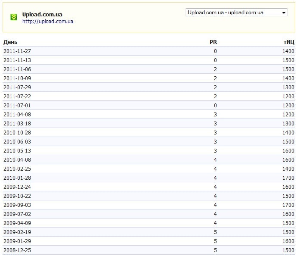Click the тИЦ value in the 2011-11-27 row
Screen dimensions: 297x256
pos(288,51)
